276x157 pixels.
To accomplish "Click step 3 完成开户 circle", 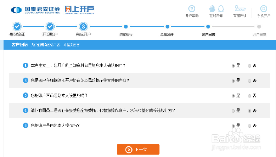I will tap(83, 27).
